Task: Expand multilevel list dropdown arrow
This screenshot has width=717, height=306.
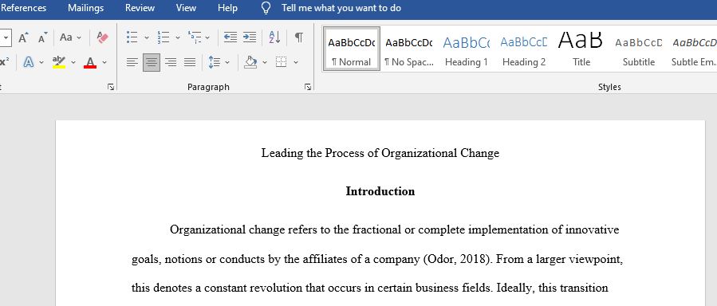Action: click(207, 38)
